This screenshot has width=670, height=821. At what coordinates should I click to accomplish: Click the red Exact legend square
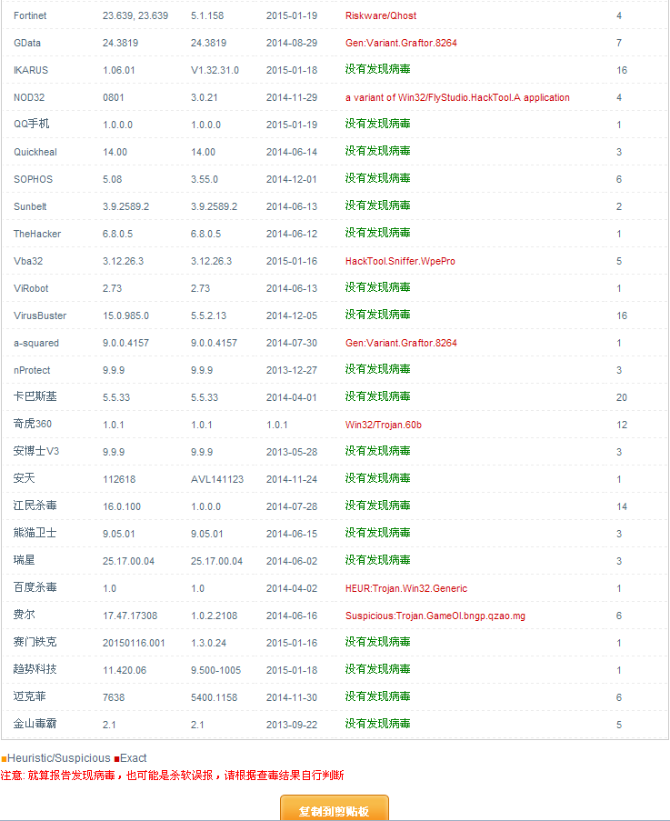(116, 758)
